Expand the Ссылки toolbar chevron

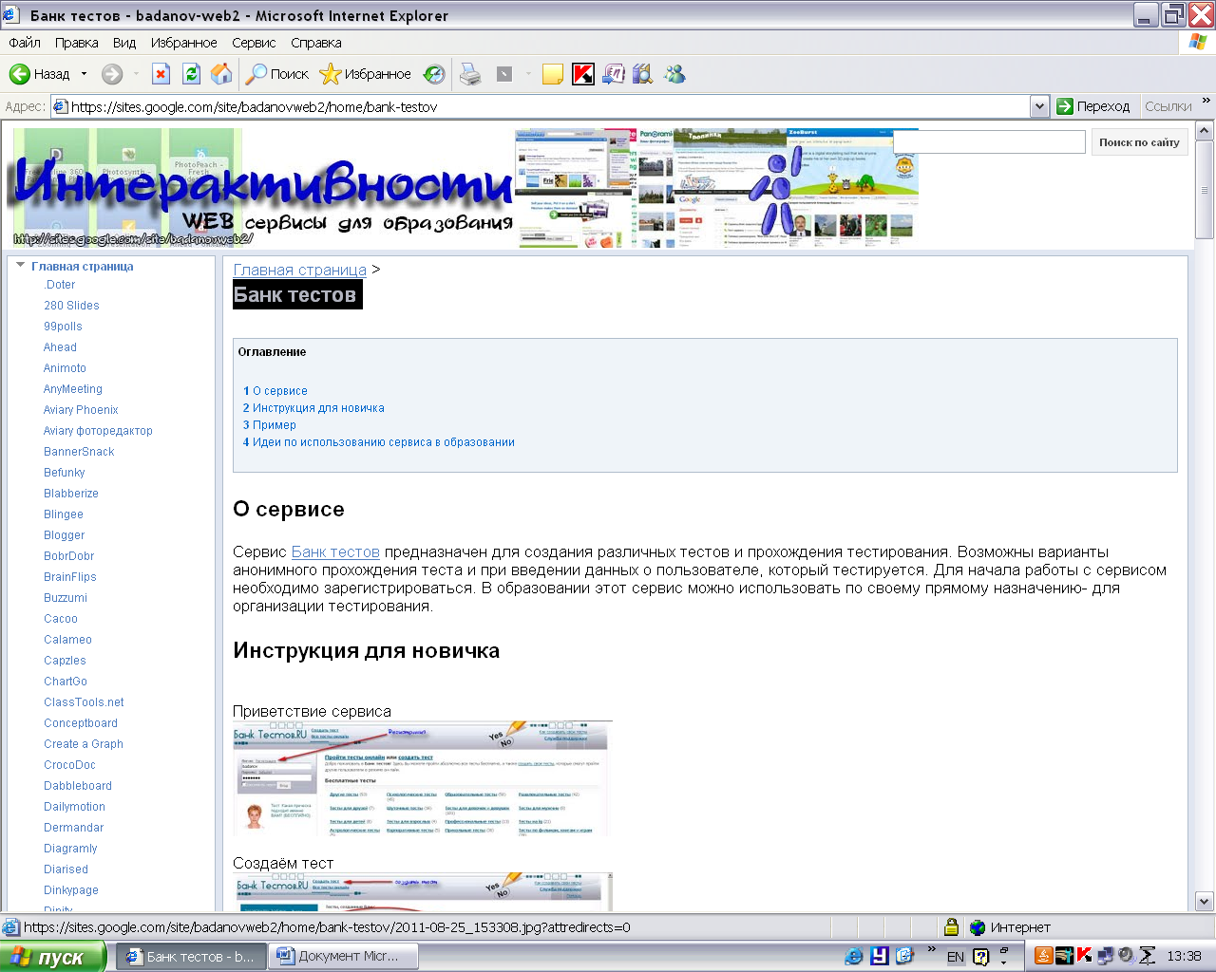coord(1206,101)
